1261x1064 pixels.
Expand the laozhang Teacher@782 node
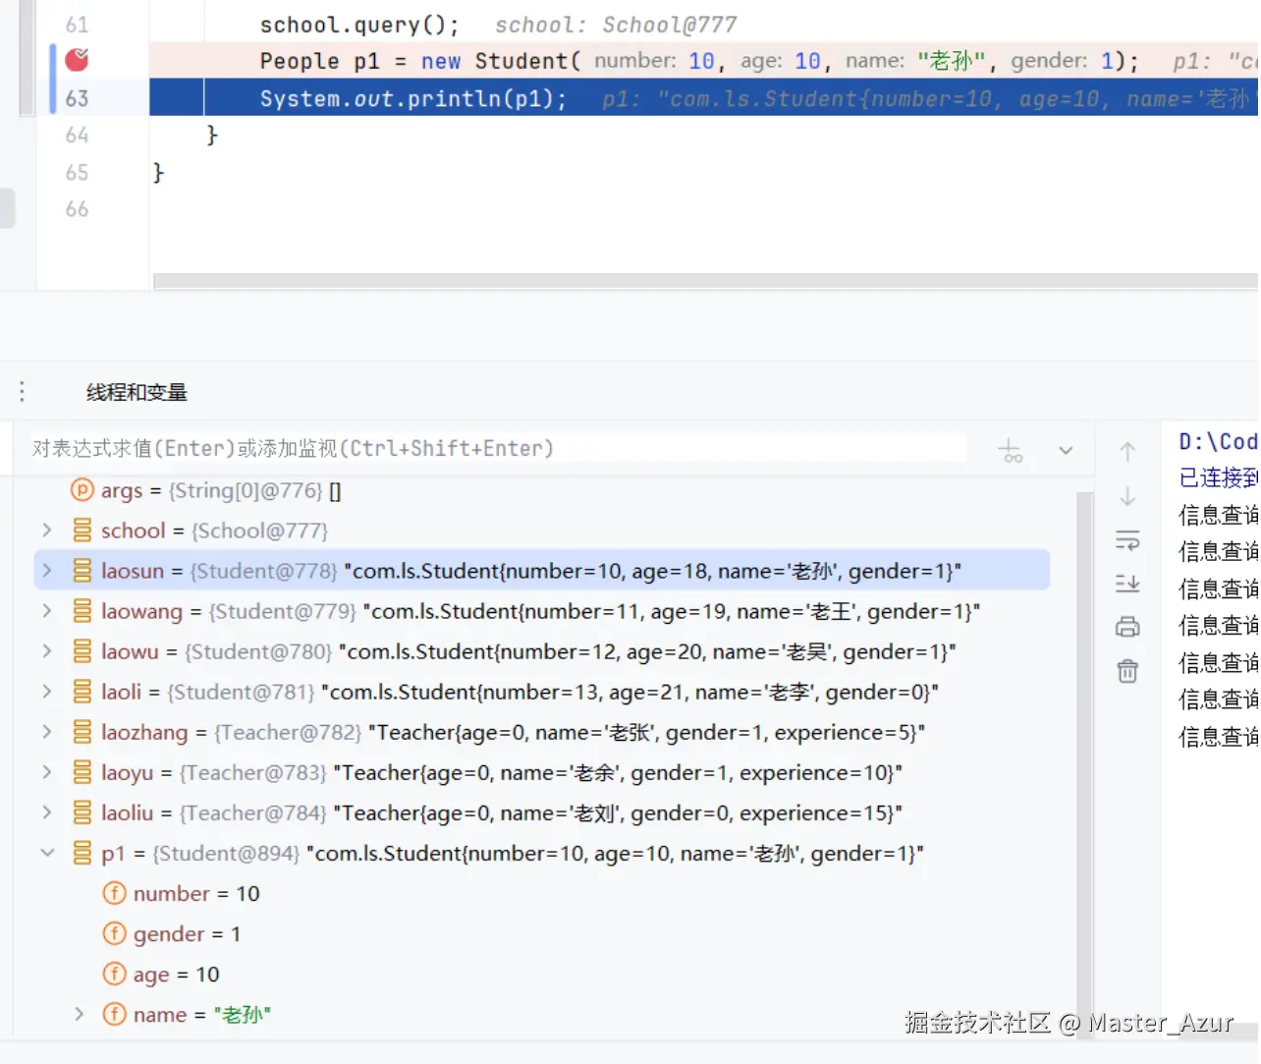(46, 732)
